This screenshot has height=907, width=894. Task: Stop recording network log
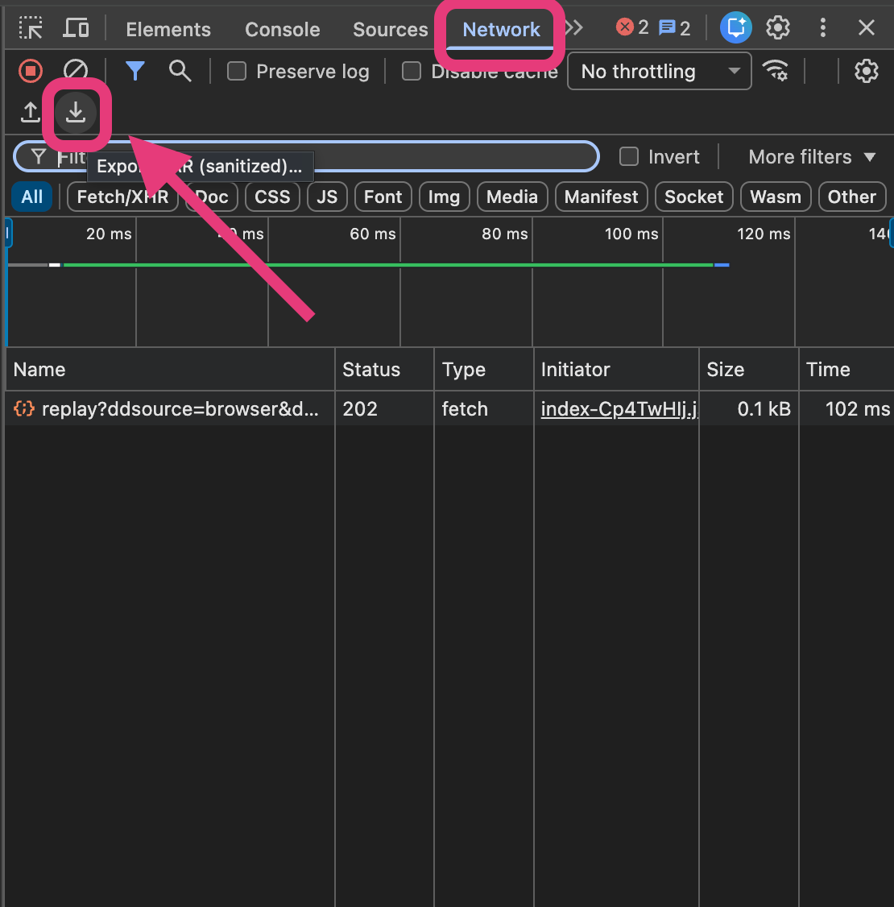(x=31, y=71)
